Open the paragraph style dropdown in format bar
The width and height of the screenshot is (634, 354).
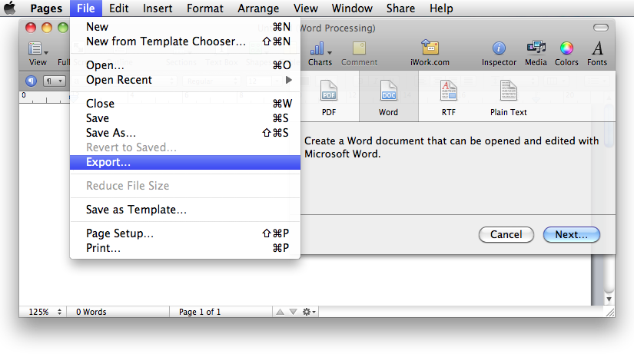point(55,81)
